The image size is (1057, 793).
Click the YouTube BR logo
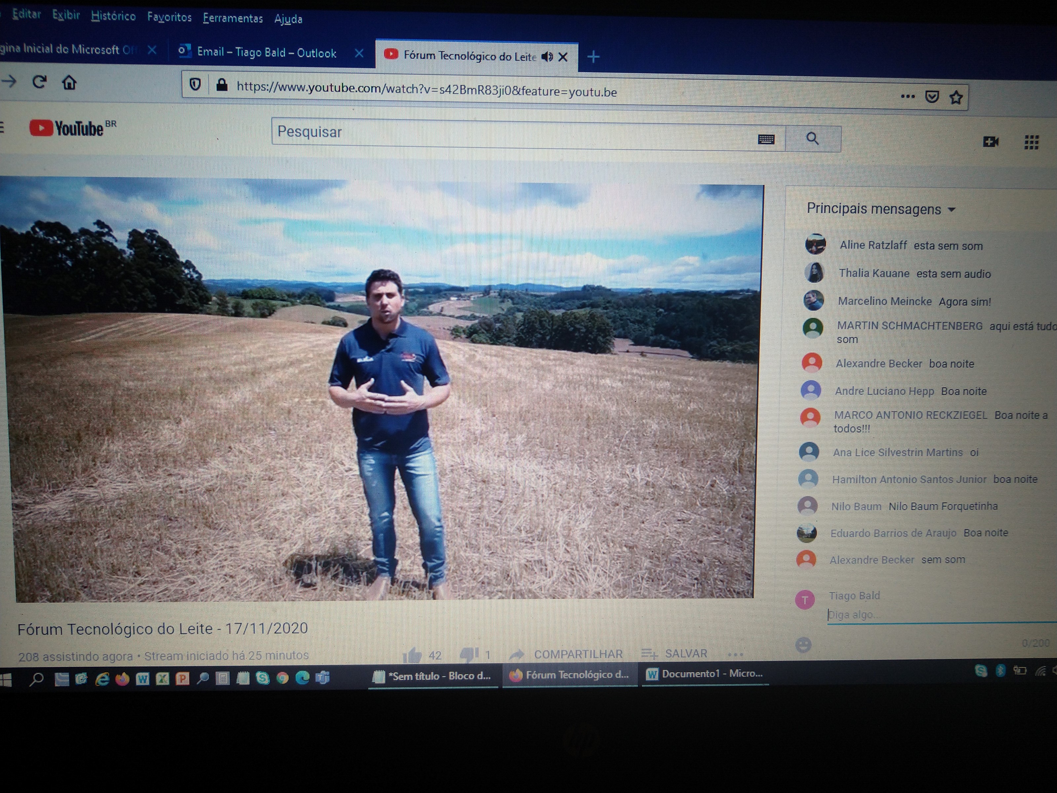coord(73,128)
